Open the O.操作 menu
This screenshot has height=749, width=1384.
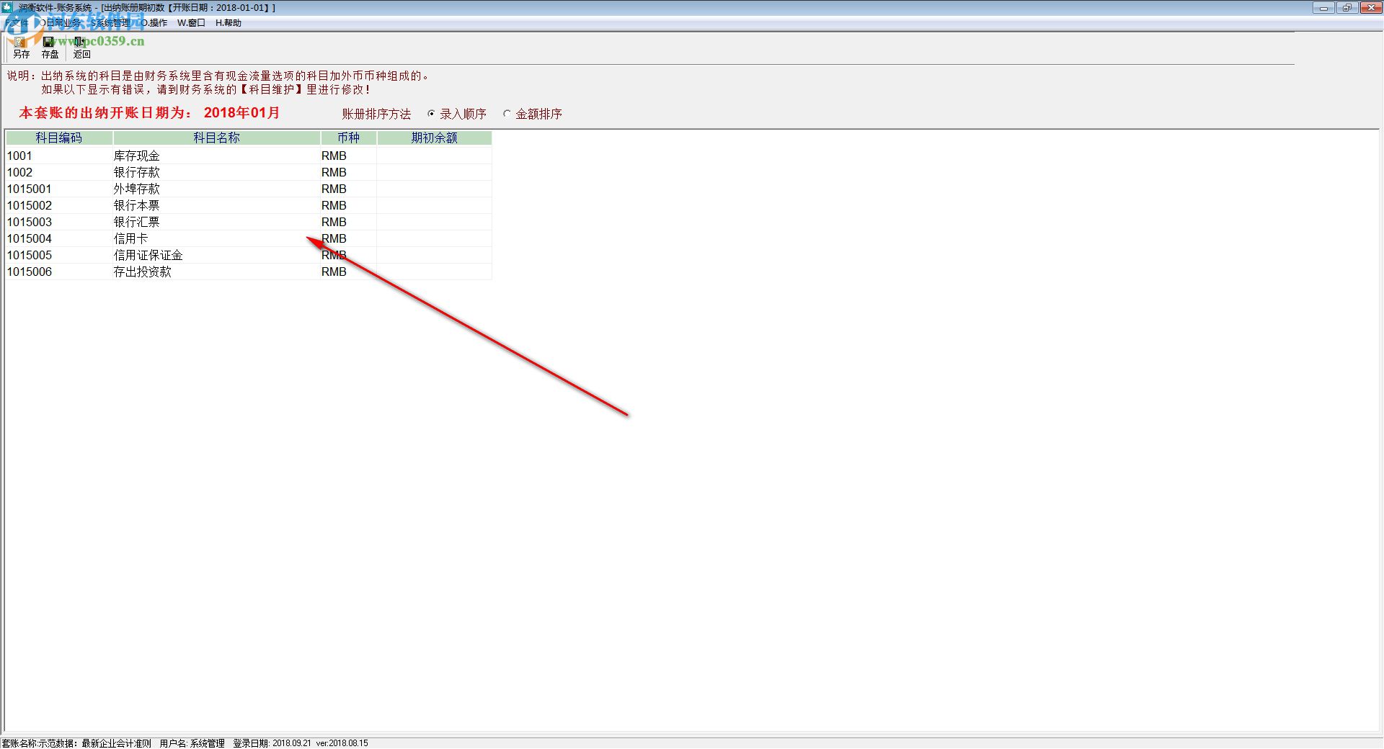[154, 23]
